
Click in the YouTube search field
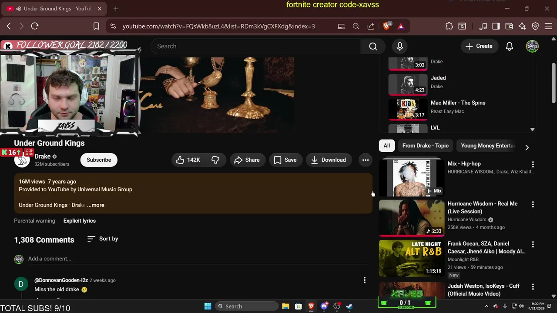(256, 46)
